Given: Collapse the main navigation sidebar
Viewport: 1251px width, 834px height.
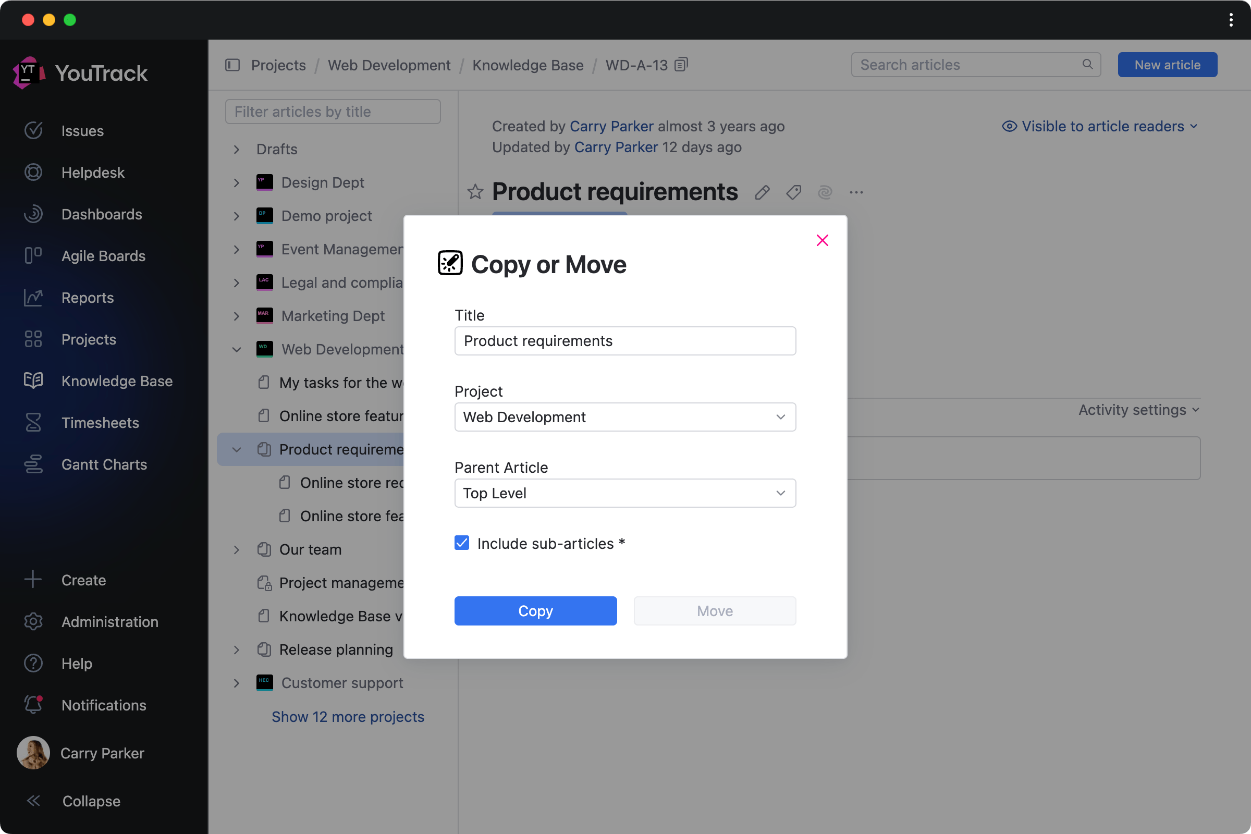Looking at the screenshot, I should point(33,801).
